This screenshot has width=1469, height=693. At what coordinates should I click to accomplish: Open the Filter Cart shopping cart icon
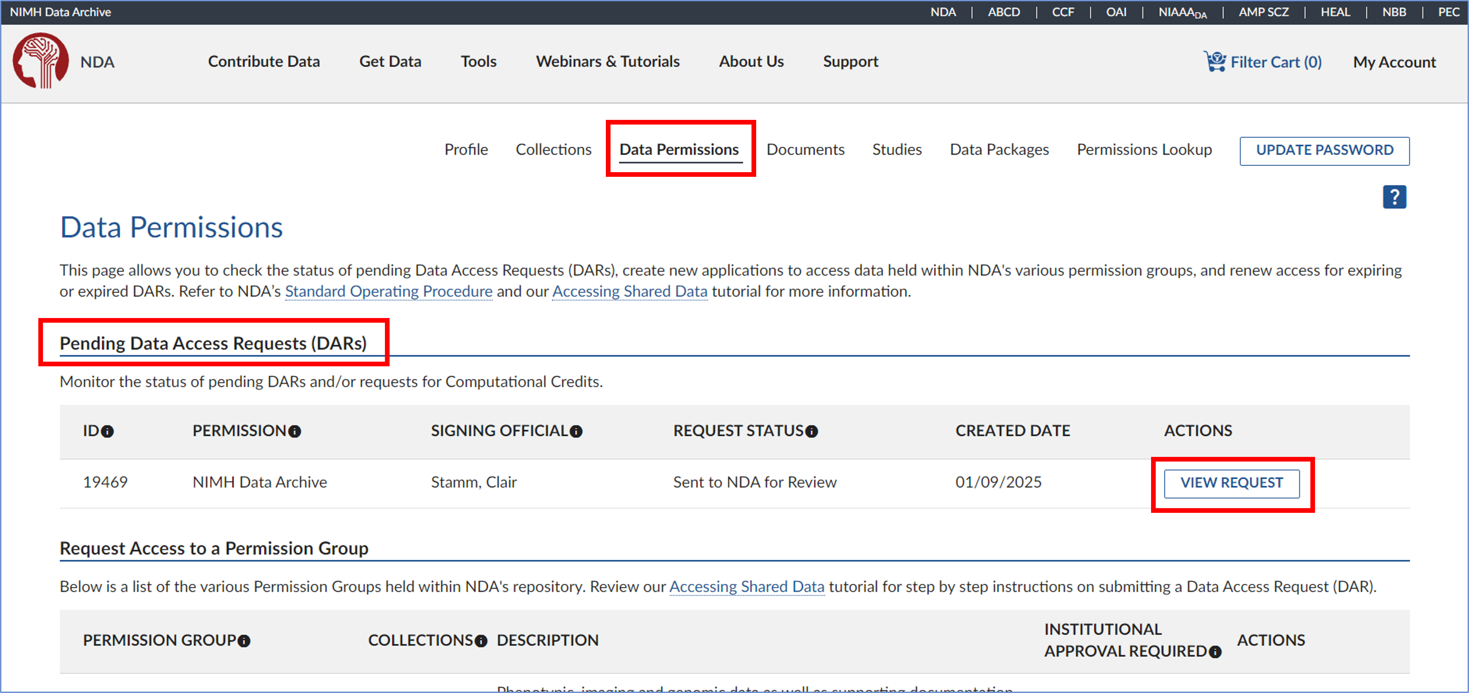(1215, 61)
